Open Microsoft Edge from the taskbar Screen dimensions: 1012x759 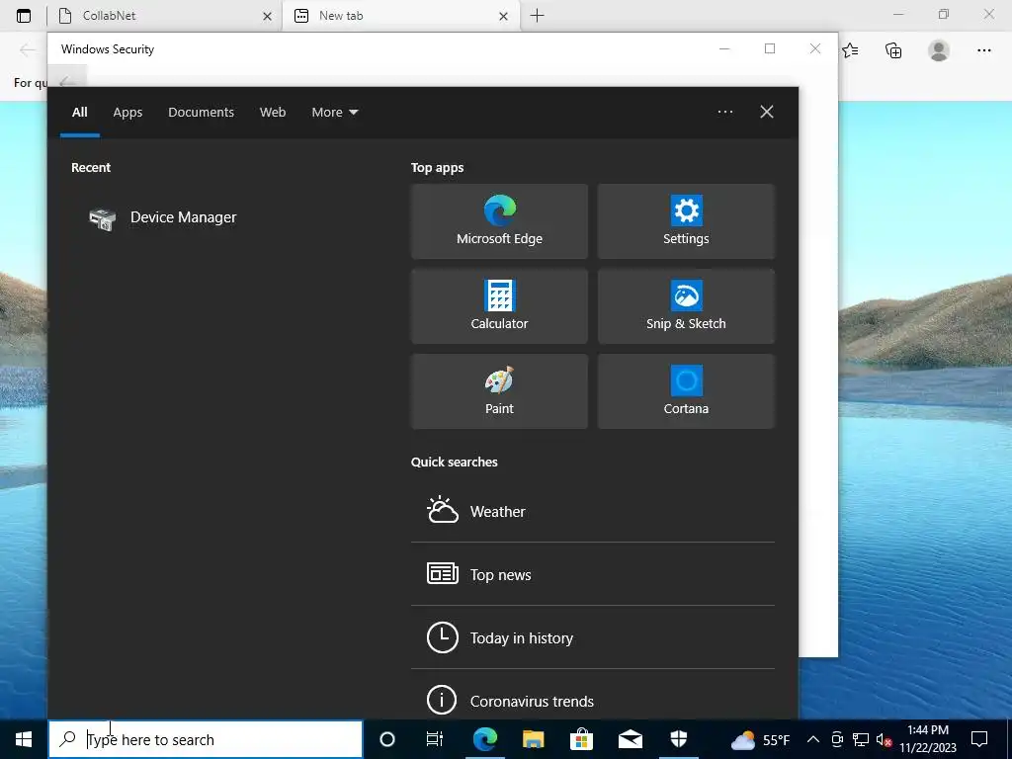(x=484, y=739)
